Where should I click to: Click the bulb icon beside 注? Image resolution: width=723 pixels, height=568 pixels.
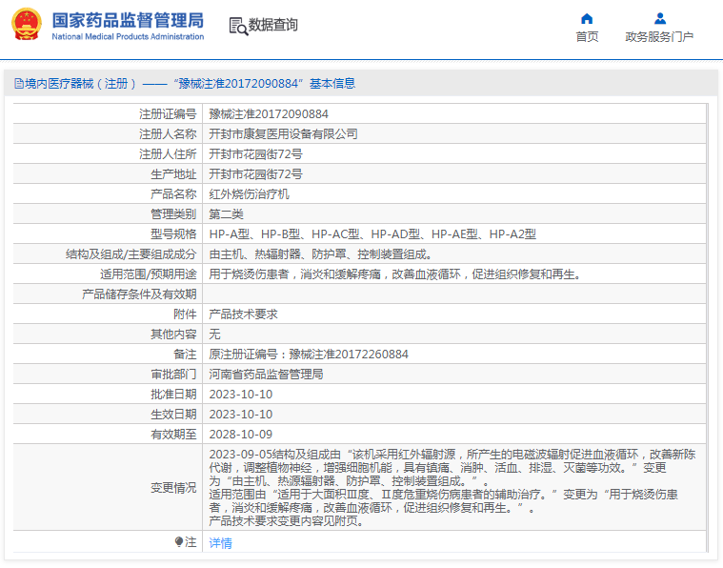179,541
